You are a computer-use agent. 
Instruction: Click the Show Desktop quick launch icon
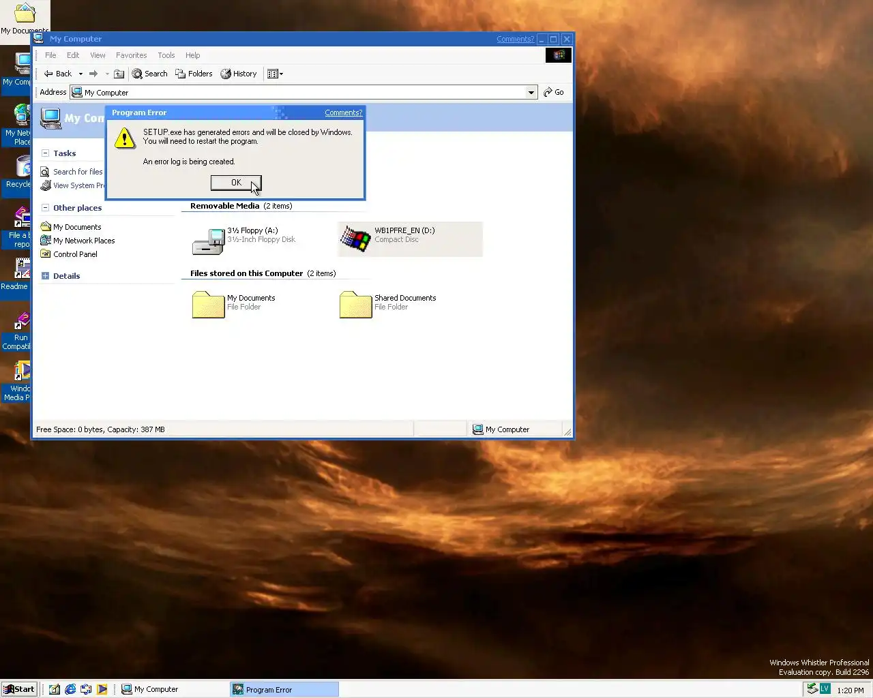click(x=55, y=689)
